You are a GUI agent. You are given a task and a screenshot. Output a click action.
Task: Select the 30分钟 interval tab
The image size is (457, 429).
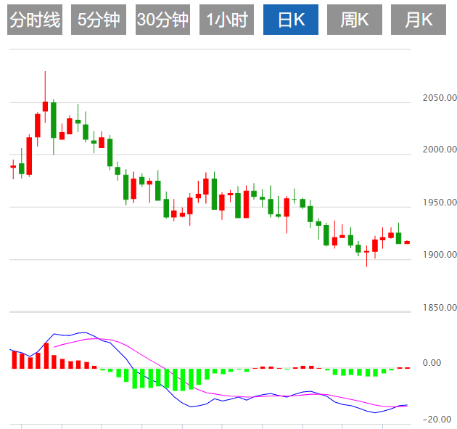point(162,20)
